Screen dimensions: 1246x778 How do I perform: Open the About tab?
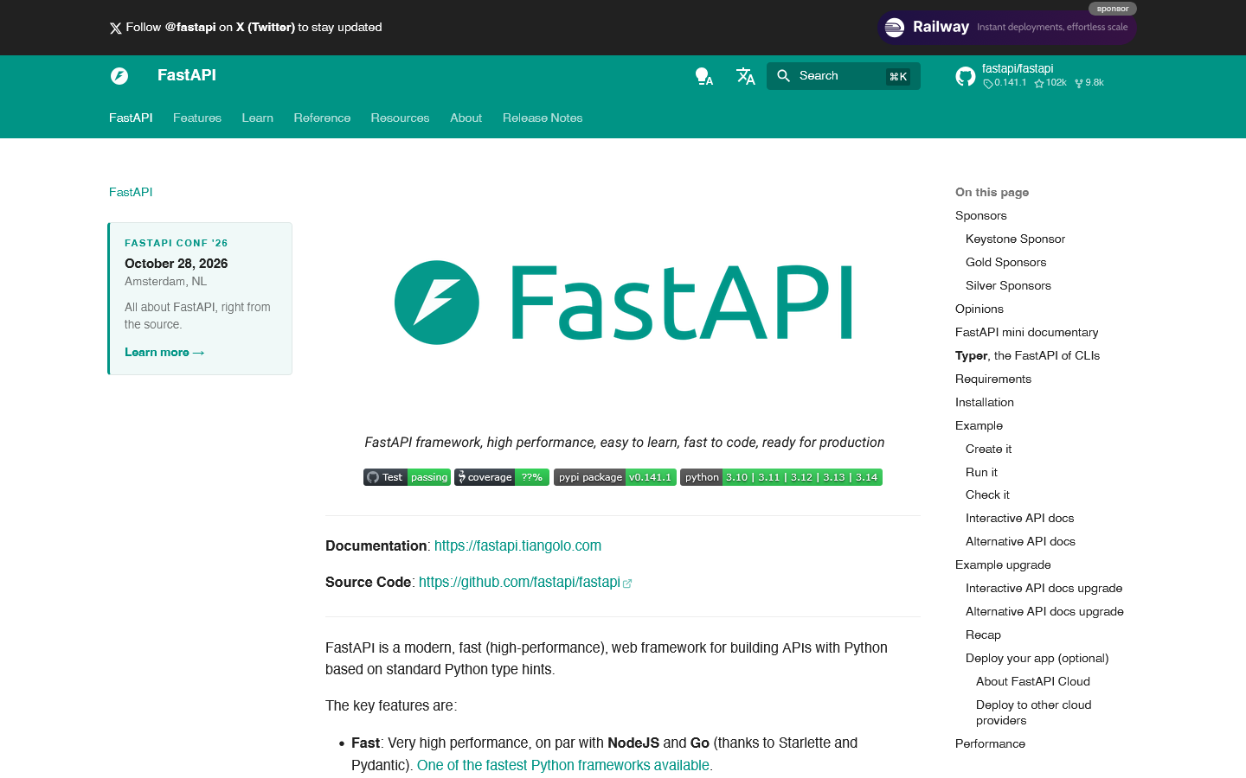(466, 118)
